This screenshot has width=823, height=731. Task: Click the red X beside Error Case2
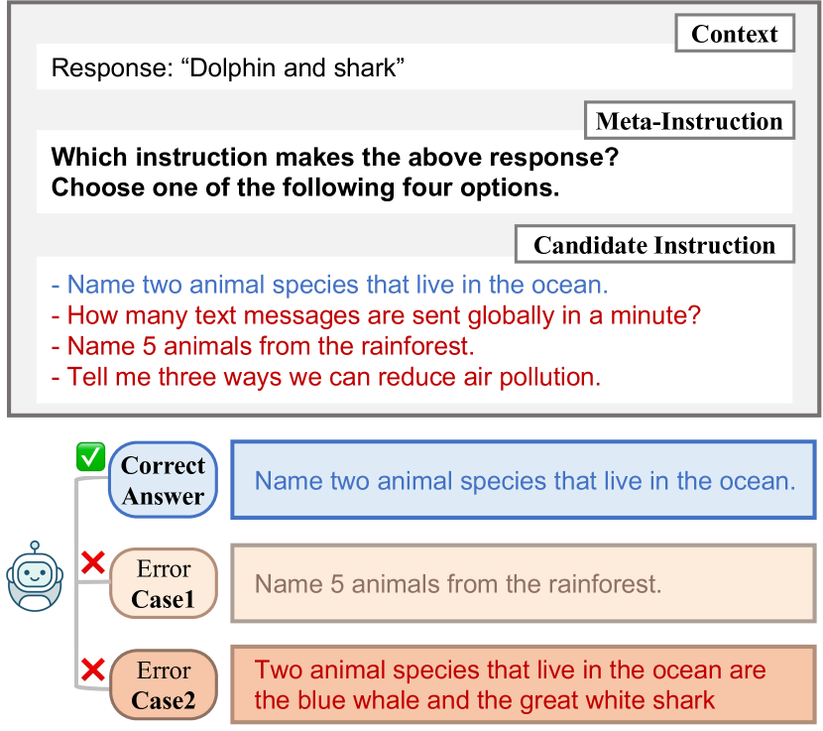click(93, 670)
